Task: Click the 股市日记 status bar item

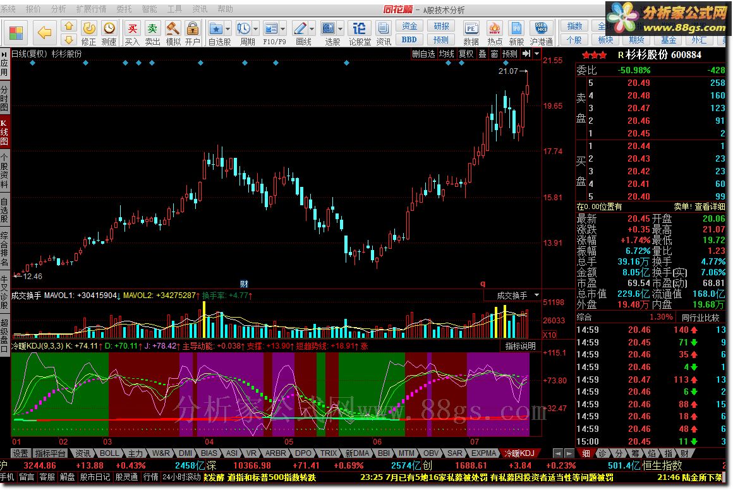Action: tap(95, 477)
